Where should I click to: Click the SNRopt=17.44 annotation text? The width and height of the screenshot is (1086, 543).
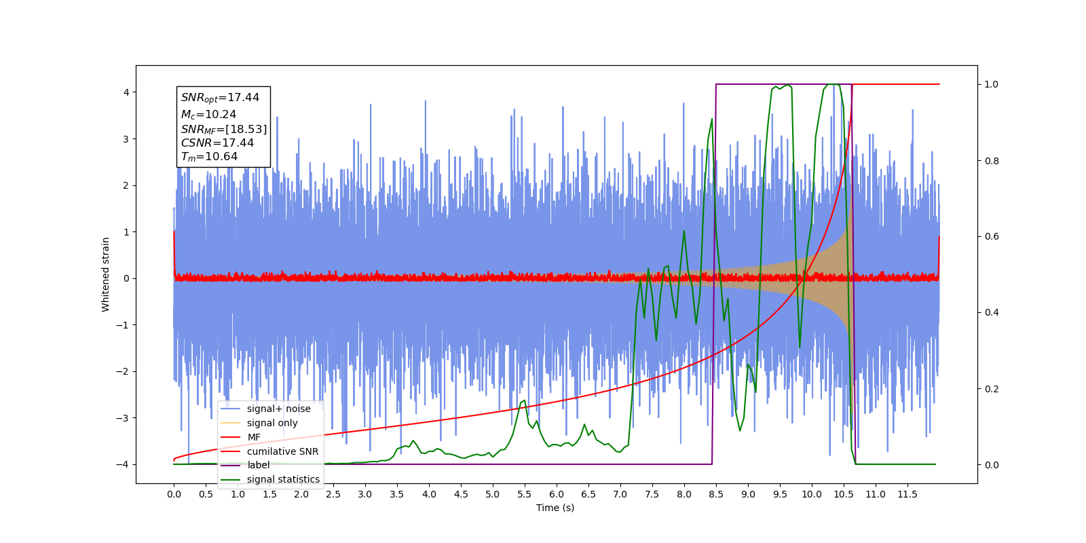tap(220, 98)
